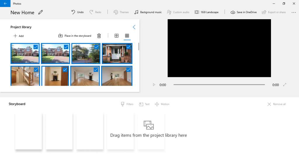This screenshot has width=299, height=159.
Task: Uncheck the long empty room photo
Action: (x=128, y=70)
